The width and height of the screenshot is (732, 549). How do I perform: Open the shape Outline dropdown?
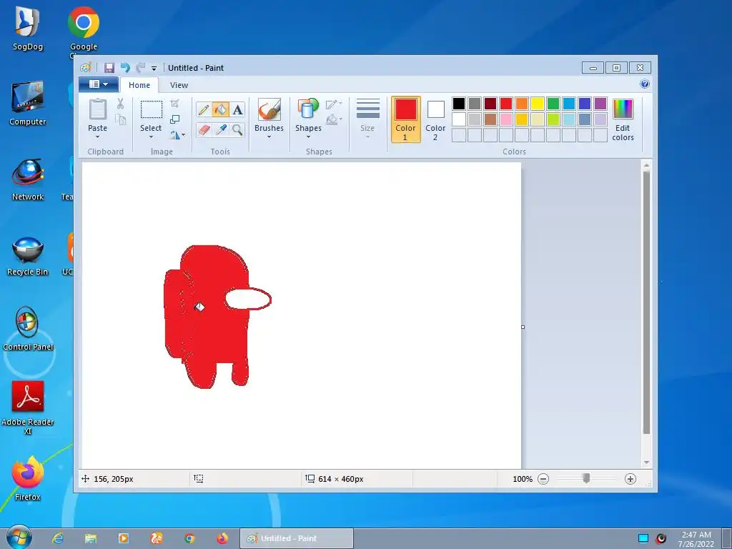334,104
